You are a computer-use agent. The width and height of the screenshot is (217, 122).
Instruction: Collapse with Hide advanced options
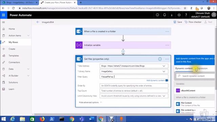point(90,102)
